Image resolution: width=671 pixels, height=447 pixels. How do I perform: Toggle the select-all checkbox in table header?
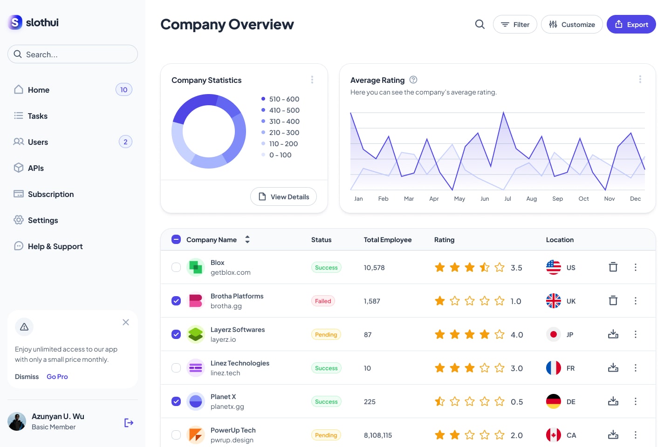pyautogui.click(x=176, y=239)
